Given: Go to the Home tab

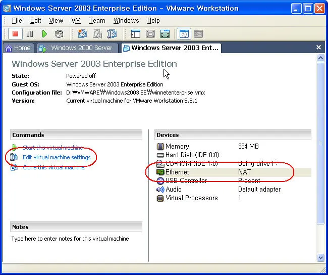Looking at the screenshot, I should click(18, 48).
